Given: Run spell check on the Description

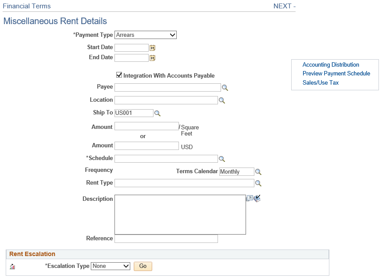Looking at the screenshot, I should pyautogui.click(x=257, y=198).
